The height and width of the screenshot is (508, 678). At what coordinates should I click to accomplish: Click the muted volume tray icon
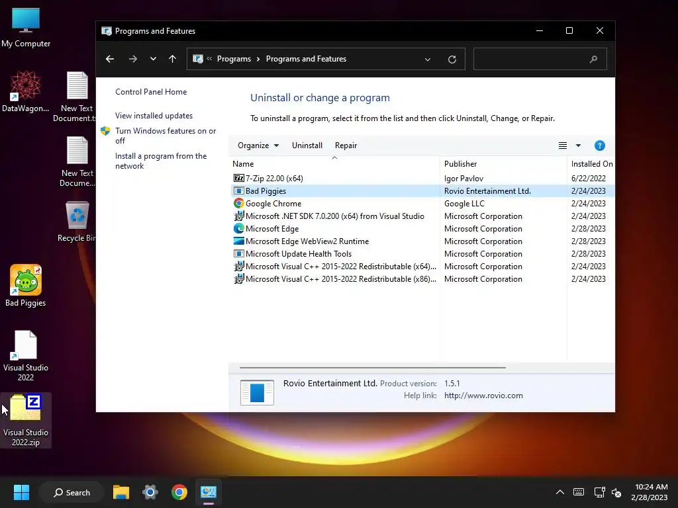(x=616, y=492)
